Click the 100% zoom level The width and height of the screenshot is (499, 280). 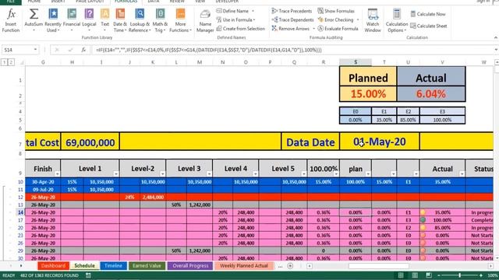coord(493,275)
